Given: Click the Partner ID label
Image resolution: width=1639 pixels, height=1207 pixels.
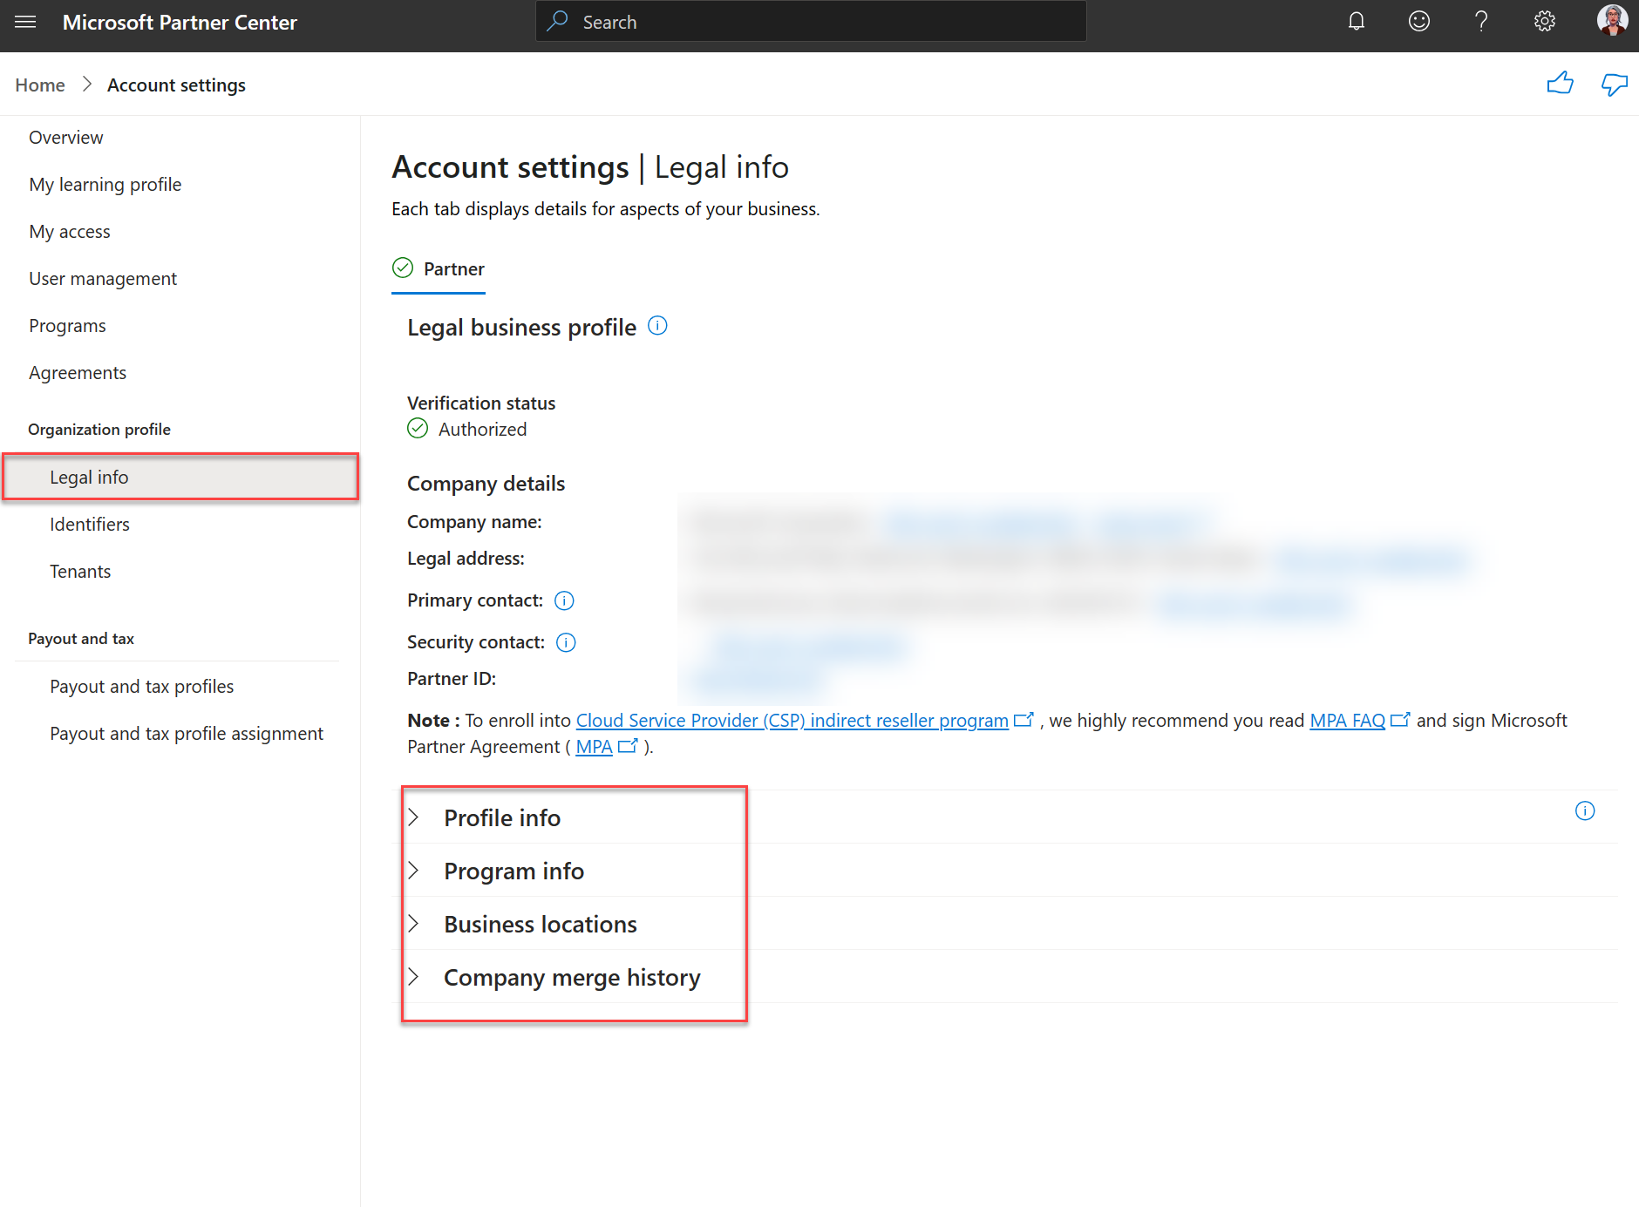Looking at the screenshot, I should (x=452, y=678).
